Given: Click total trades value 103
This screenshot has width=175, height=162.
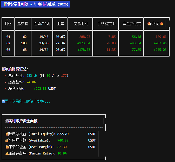Looking at the screenshot, I should [24, 43].
